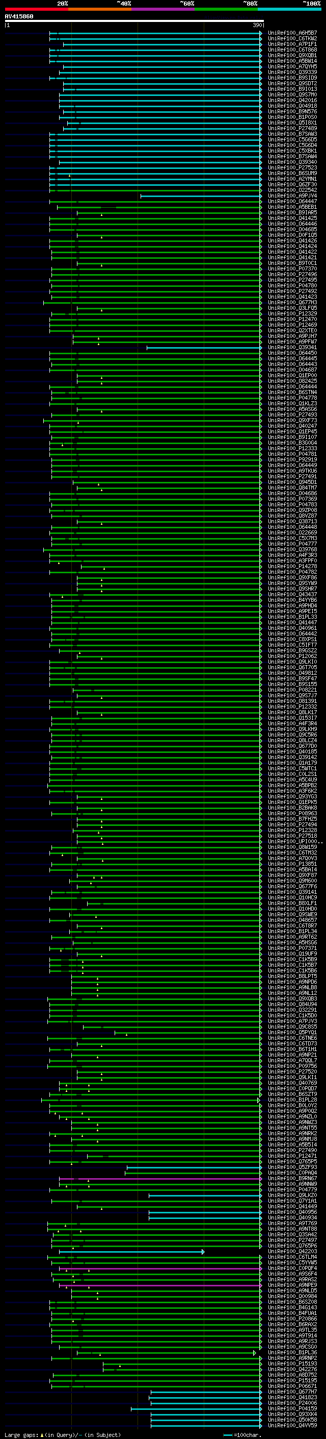The width and height of the screenshot is (326, 1439).
Task: Select UniRef100_Q5I8X1 label
Action: point(292,123)
